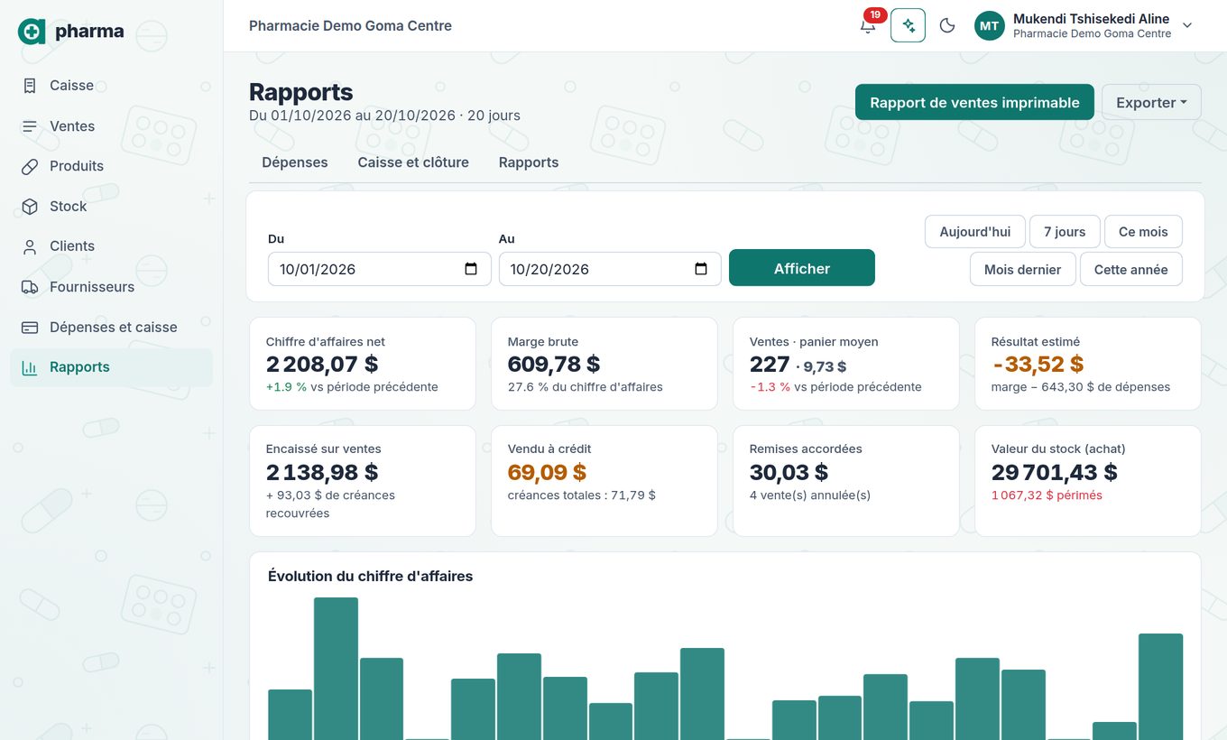
Task: Open the Exporter dropdown
Action: coord(1151,102)
